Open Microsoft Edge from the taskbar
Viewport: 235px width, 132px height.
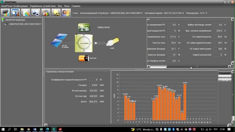click(x=47, y=129)
